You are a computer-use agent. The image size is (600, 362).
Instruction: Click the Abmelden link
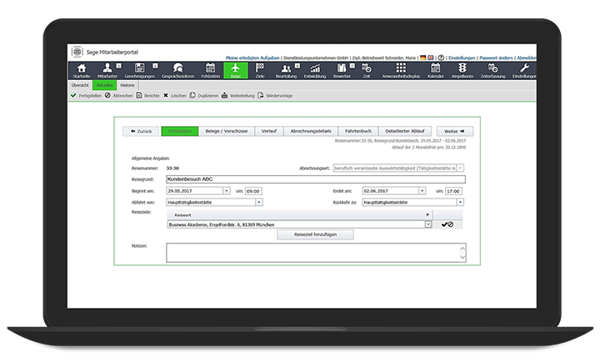click(x=527, y=58)
